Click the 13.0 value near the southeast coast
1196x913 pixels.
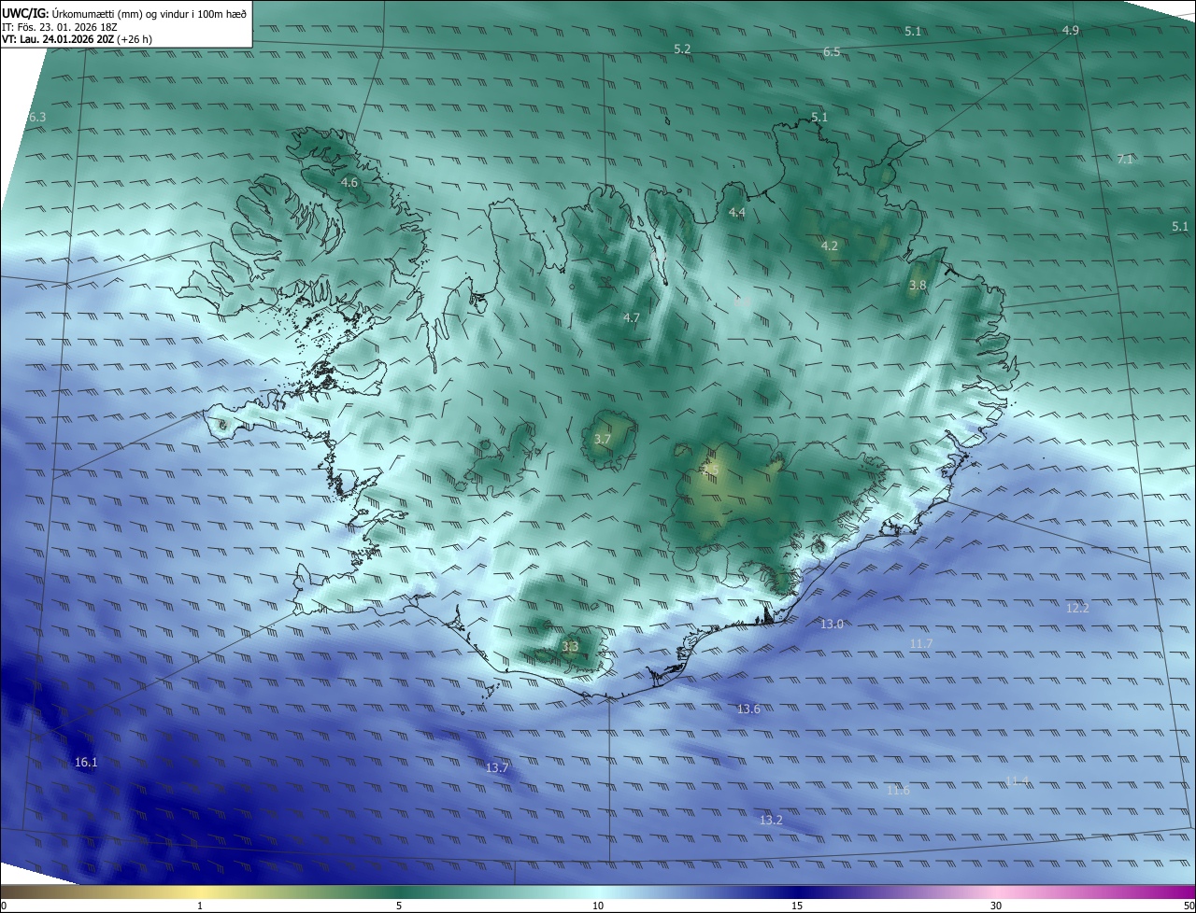(832, 624)
